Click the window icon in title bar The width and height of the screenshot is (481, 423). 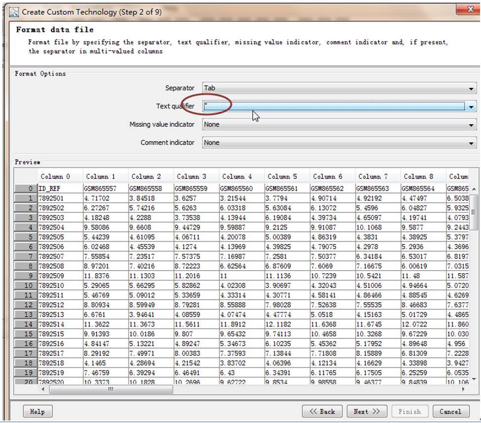15,12
